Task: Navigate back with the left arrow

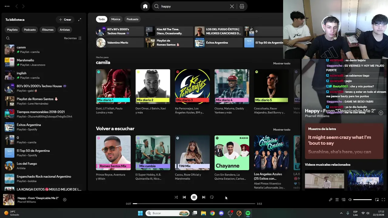Action: [17, 6]
